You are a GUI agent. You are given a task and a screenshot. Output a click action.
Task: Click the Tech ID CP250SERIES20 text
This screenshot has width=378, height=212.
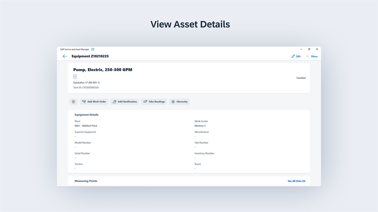[86, 87]
